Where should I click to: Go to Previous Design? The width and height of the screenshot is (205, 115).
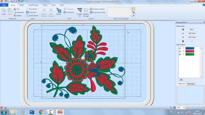tap(44, 12)
